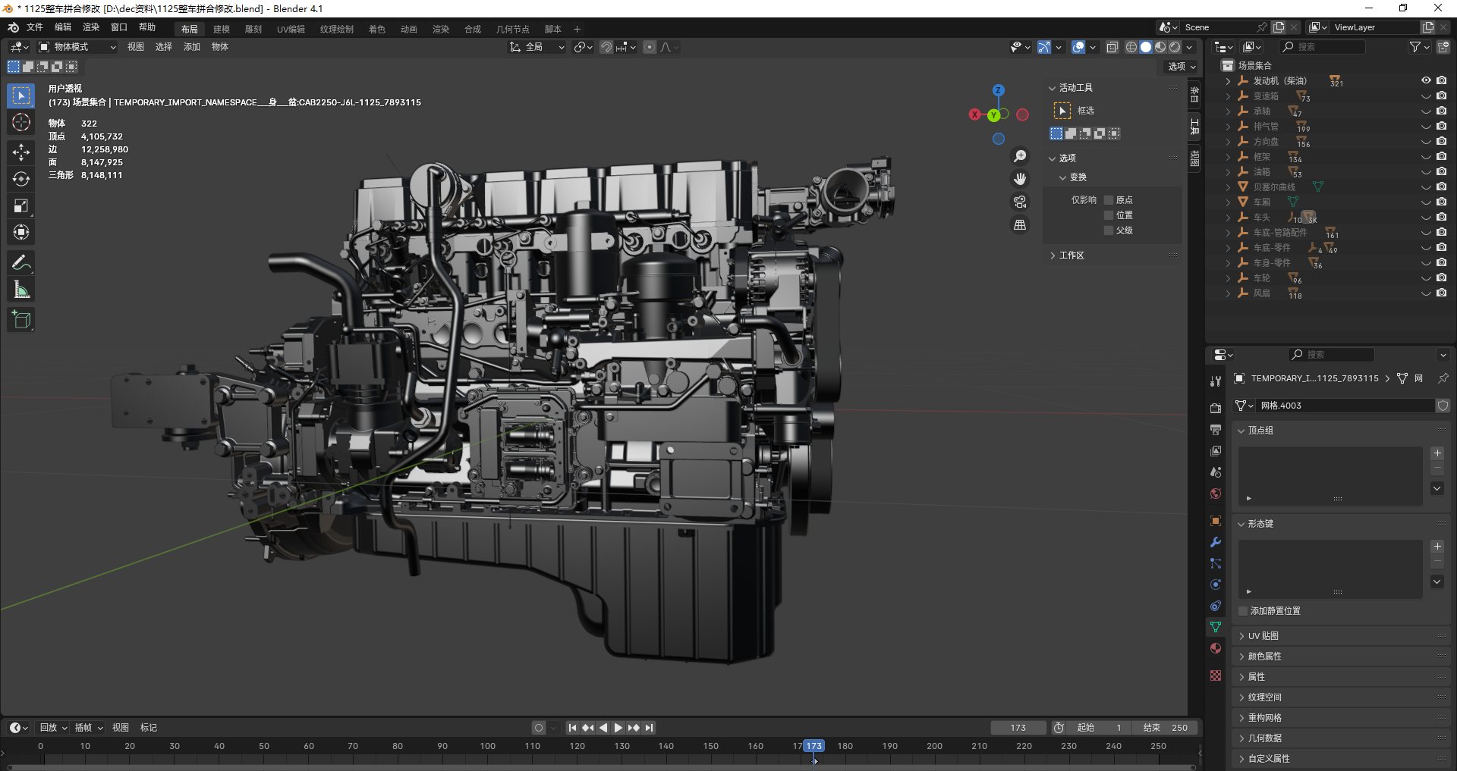
Task: Expand the UV 贴图 panel
Action: [1263, 636]
